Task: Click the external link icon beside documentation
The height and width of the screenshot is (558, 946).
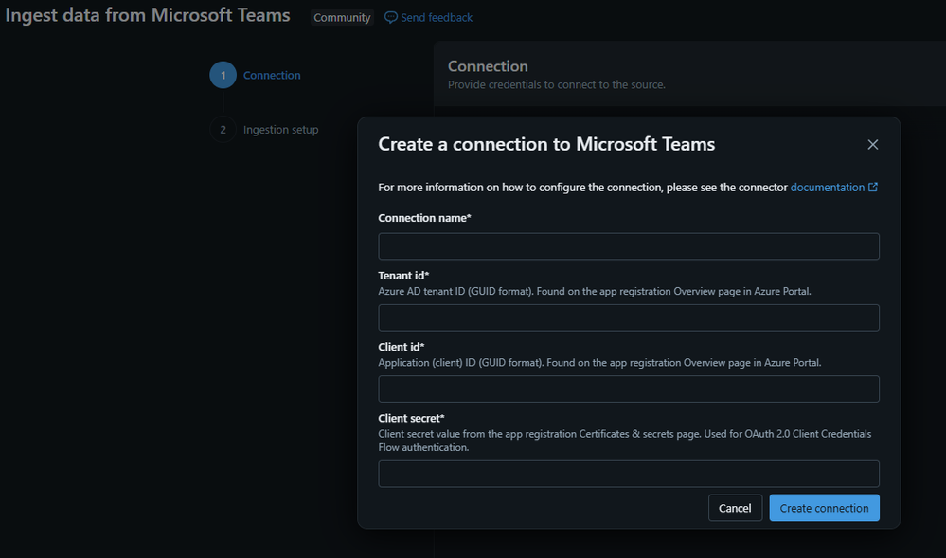Action: click(x=873, y=188)
